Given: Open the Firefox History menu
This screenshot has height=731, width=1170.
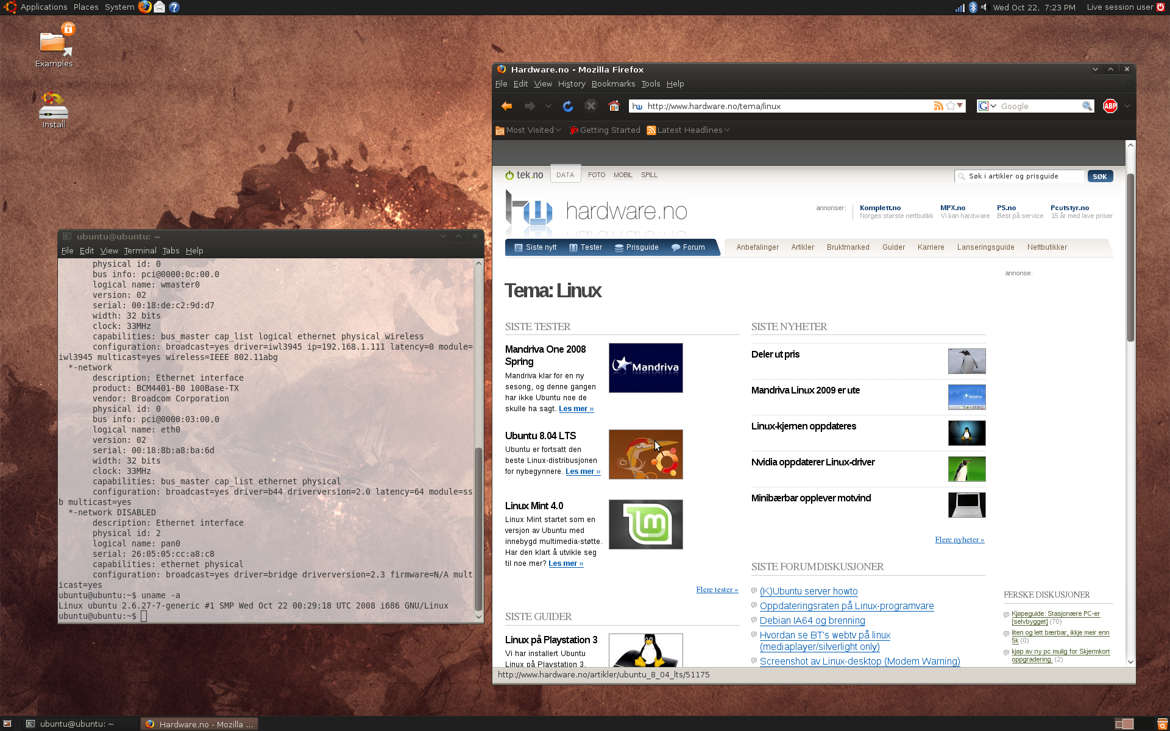Looking at the screenshot, I should click(x=572, y=84).
